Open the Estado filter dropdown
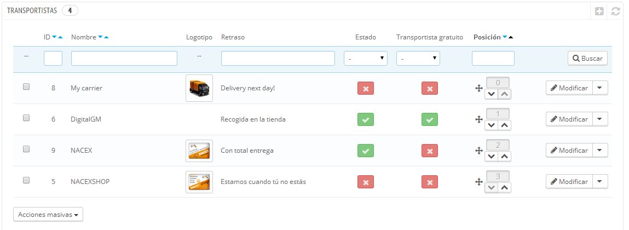The image size is (629, 230). [366, 58]
